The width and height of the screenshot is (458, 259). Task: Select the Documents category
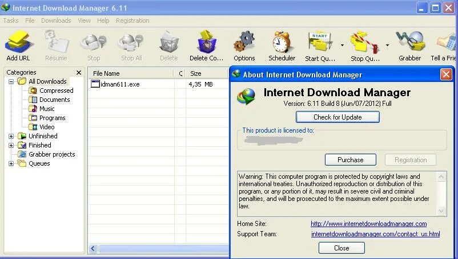[55, 100]
